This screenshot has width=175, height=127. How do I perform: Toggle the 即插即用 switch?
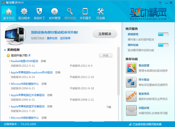[x=163, y=34]
